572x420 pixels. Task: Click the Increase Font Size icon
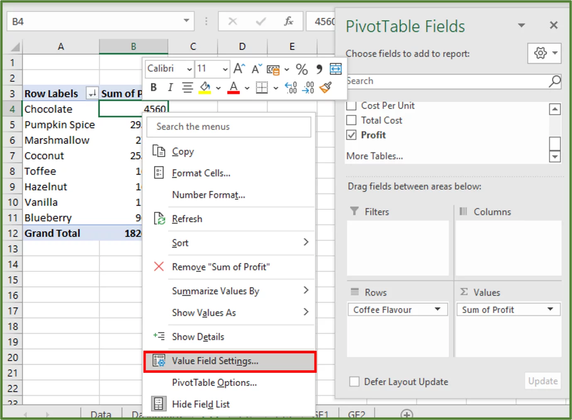239,69
